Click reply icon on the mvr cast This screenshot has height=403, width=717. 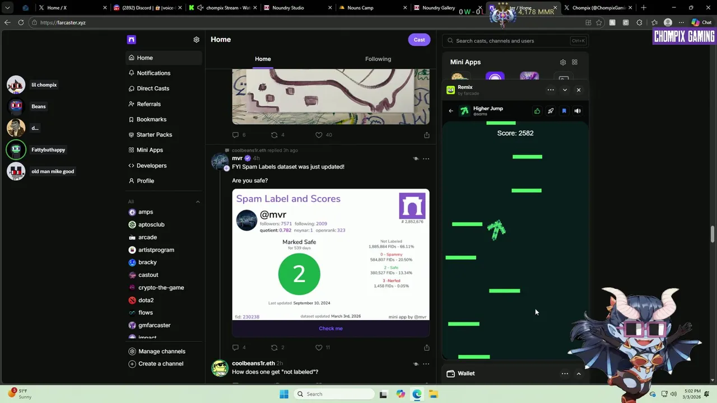click(x=235, y=348)
